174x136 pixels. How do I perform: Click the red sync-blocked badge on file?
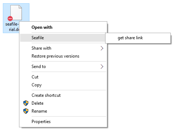tap(10, 19)
